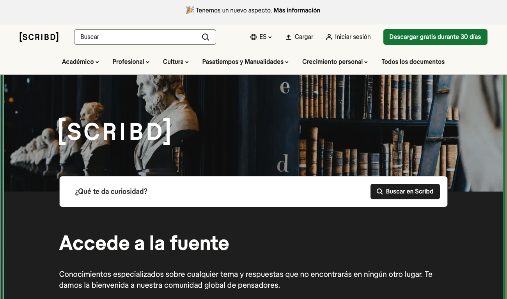The image size is (507, 299).
Task: Expand the Cultura category chevron
Action: pos(187,62)
